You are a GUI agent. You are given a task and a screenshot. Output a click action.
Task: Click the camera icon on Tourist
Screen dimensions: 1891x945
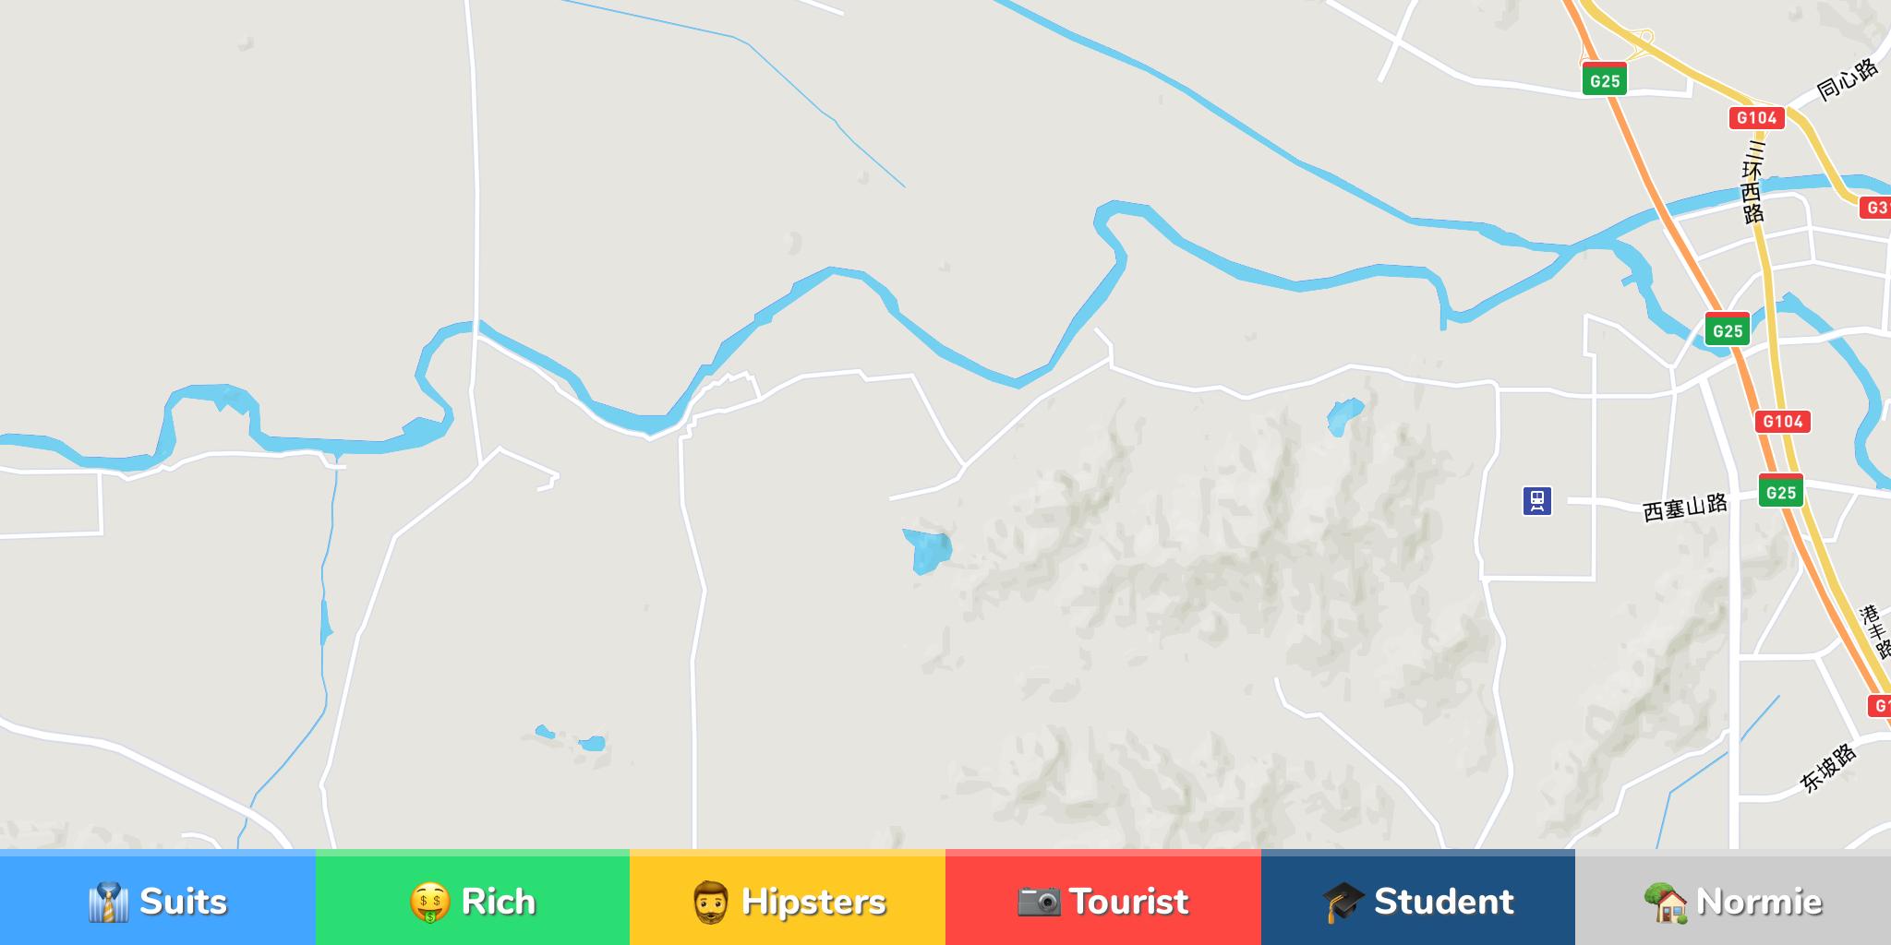1039,901
